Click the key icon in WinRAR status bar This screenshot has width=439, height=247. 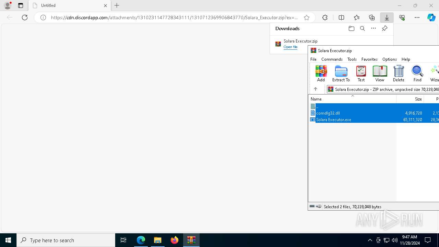pos(319,207)
